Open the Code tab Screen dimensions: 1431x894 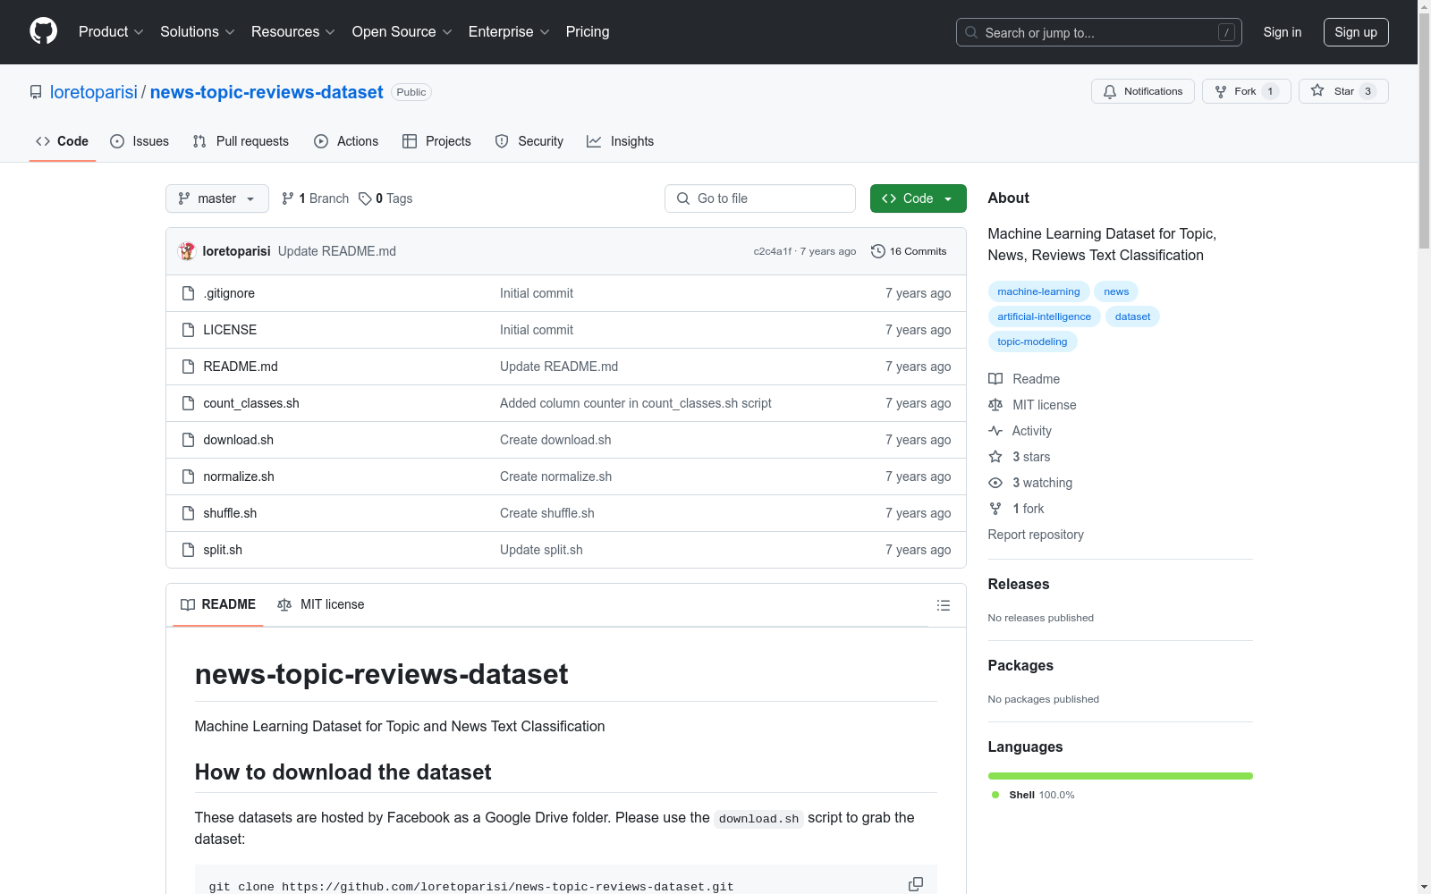(x=62, y=141)
